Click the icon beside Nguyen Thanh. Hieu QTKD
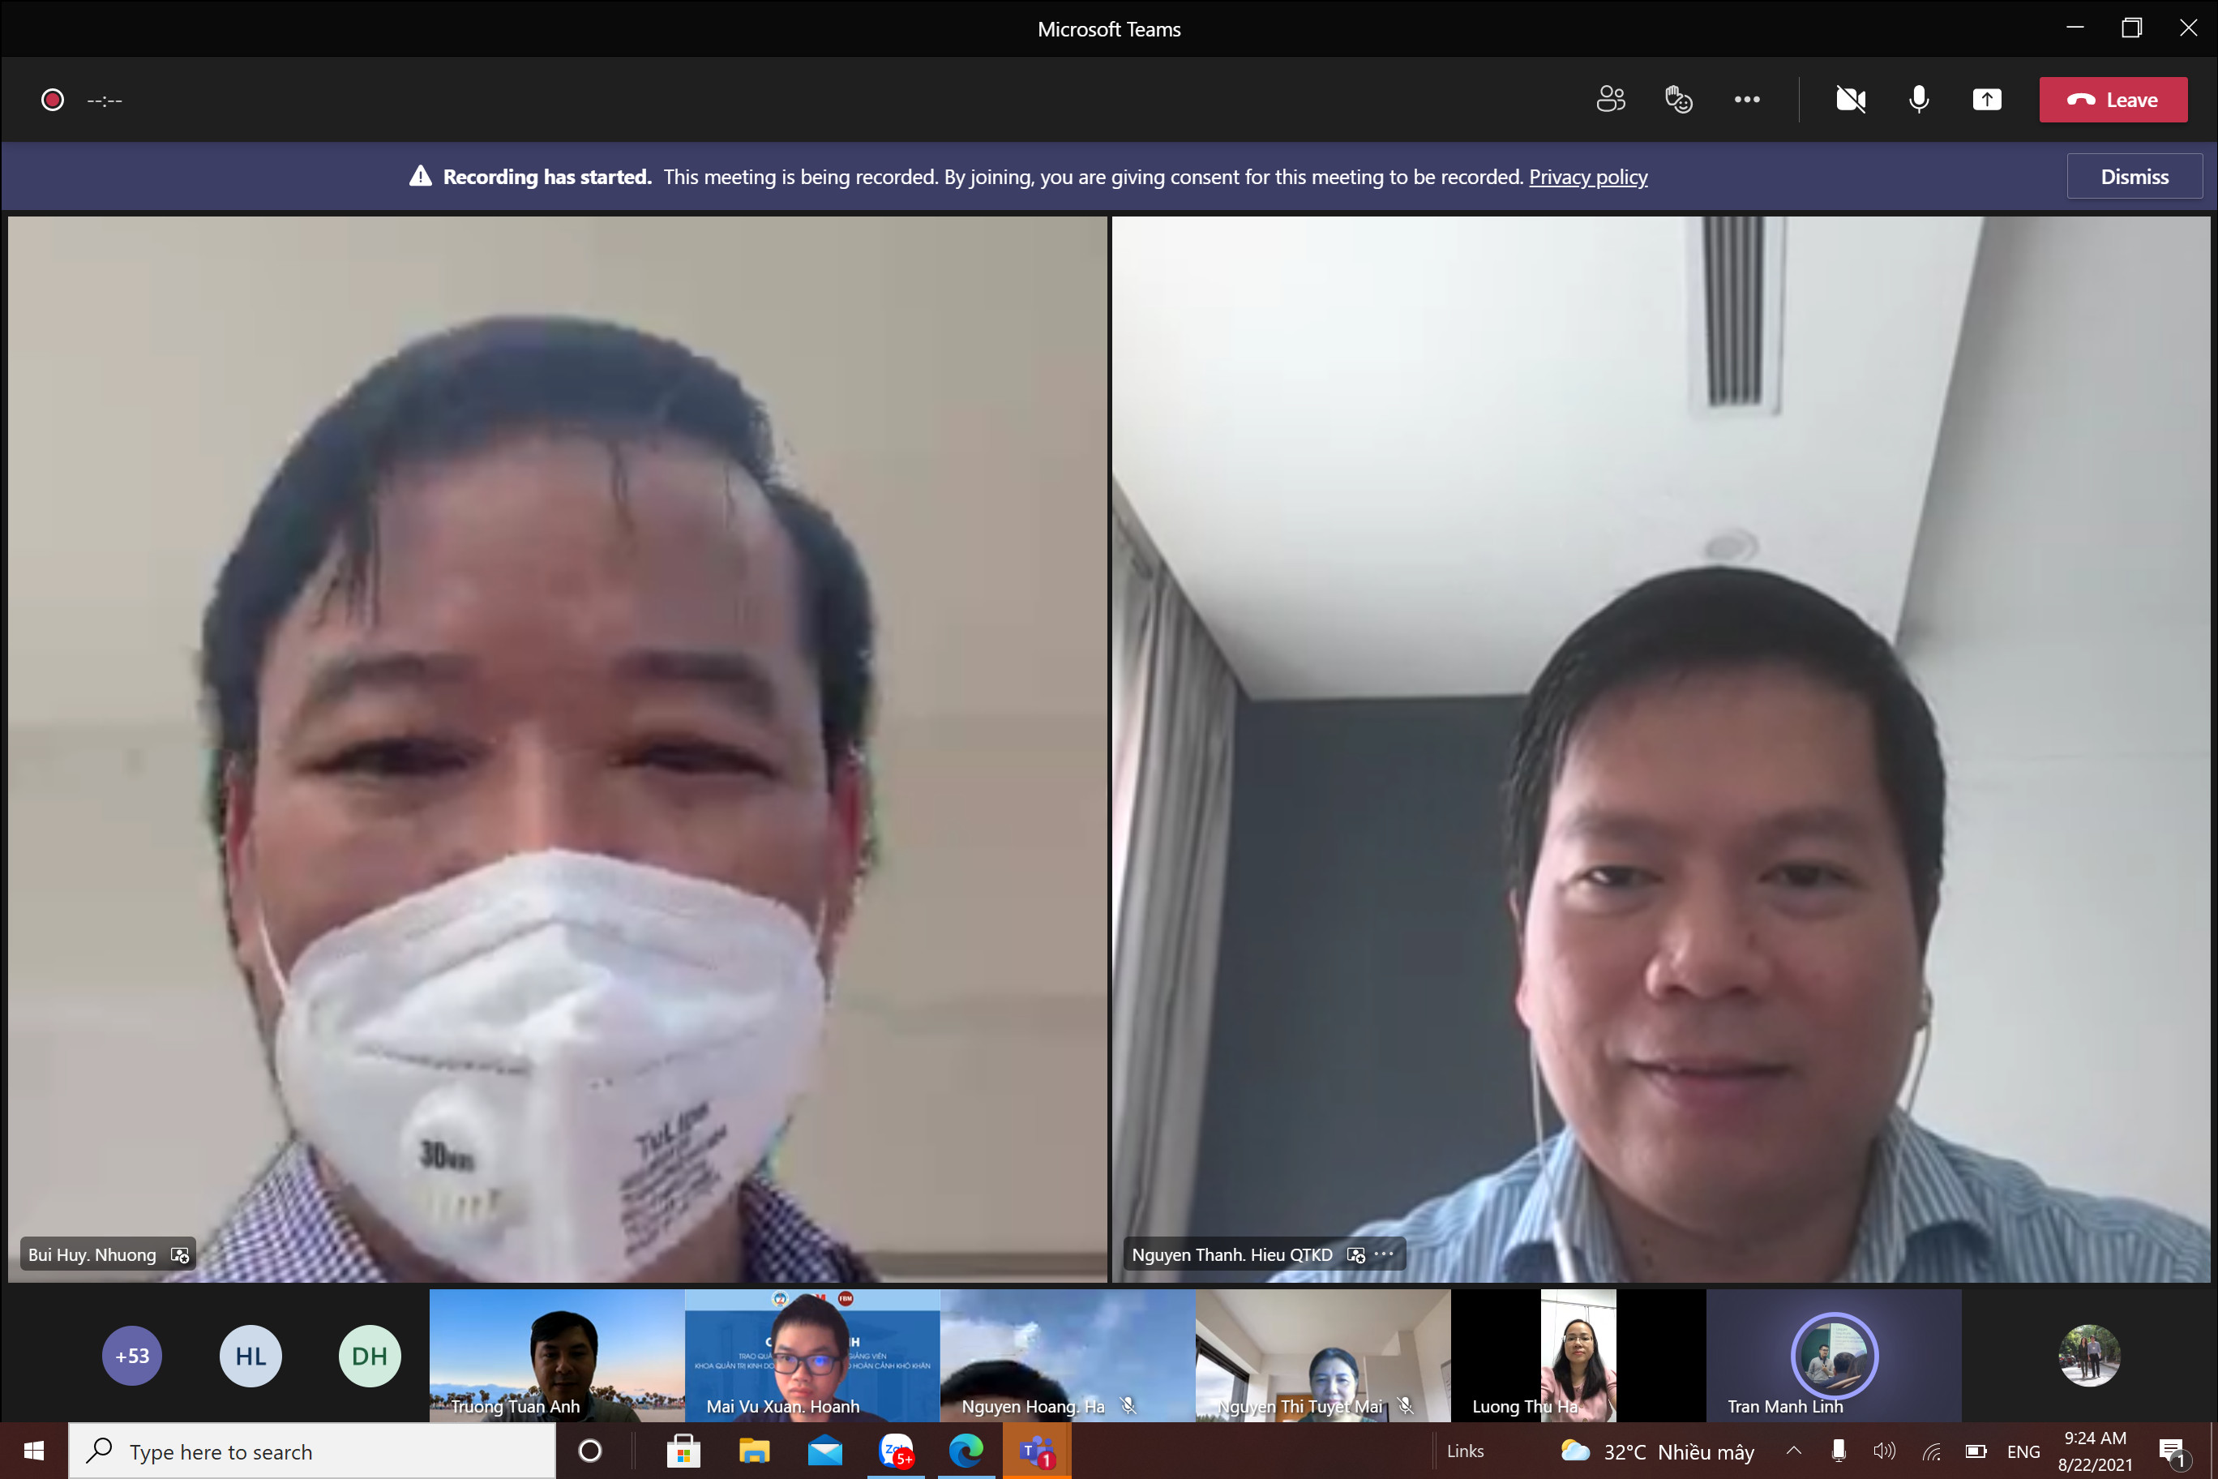2218x1479 pixels. [1355, 1254]
